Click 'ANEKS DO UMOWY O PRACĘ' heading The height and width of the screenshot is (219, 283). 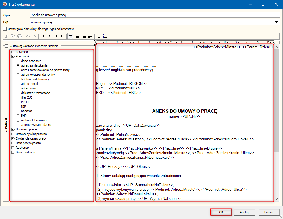(185, 111)
